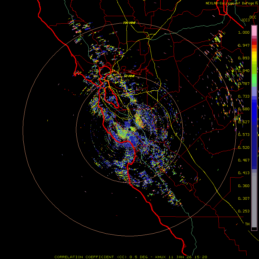Click the 0.840 legend value
Screen dimensions: 259x259
click(x=244, y=71)
